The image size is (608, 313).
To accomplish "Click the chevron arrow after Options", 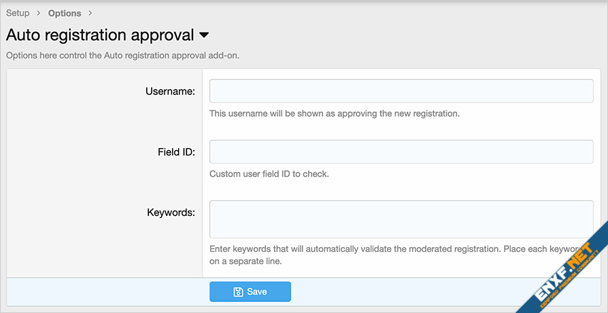I will tap(90, 13).
